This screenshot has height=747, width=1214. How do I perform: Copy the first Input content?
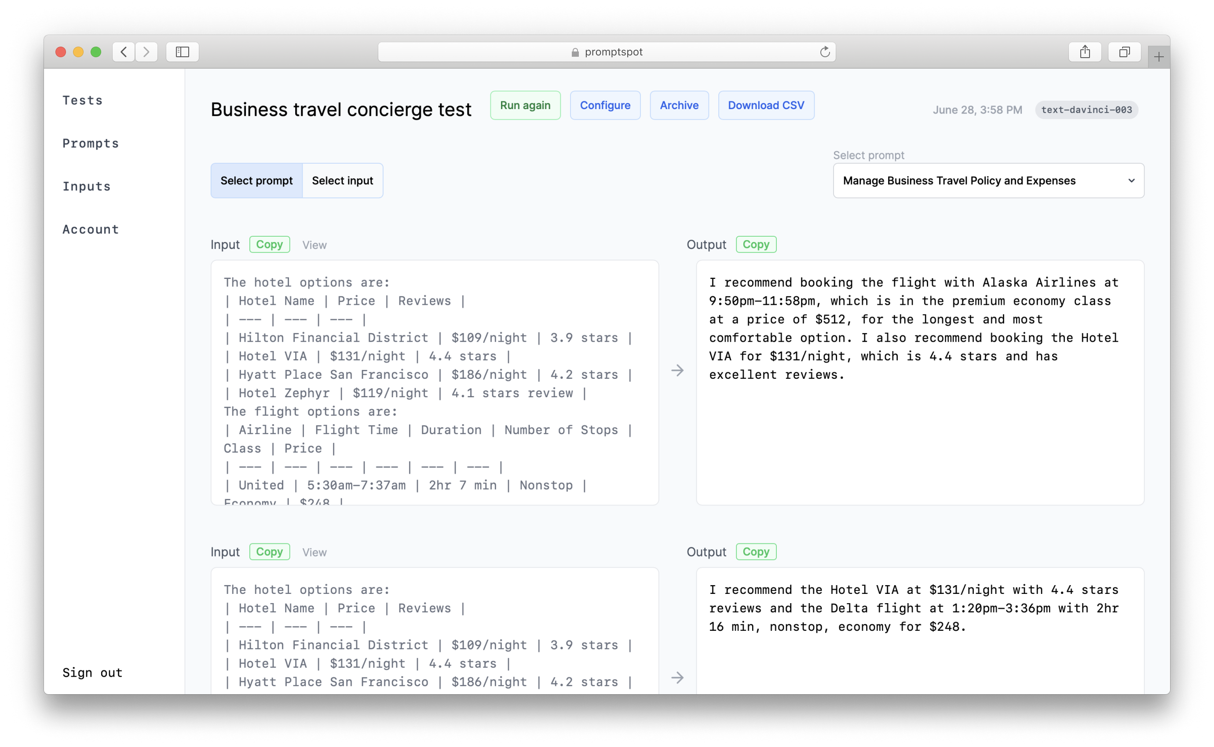click(x=269, y=245)
